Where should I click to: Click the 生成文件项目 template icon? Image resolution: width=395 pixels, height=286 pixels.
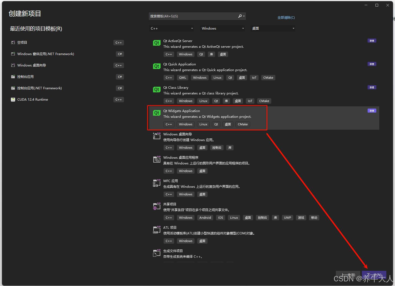[x=157, y=253]
